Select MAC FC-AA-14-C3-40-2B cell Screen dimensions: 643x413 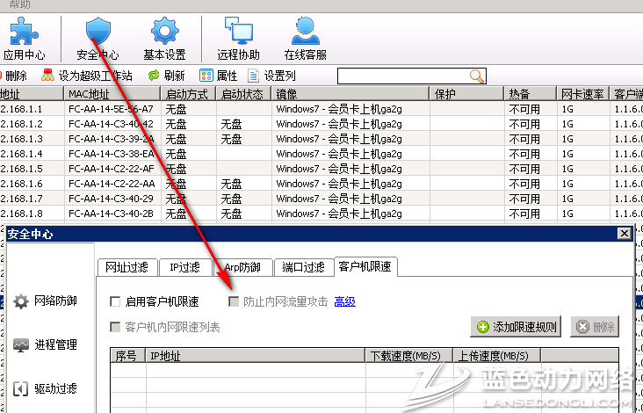pyautogui.click(x=112, y=214)
